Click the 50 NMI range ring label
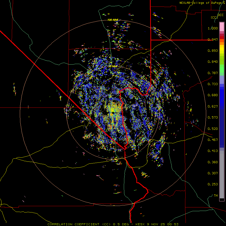226x226 pixels. (113, 67)
